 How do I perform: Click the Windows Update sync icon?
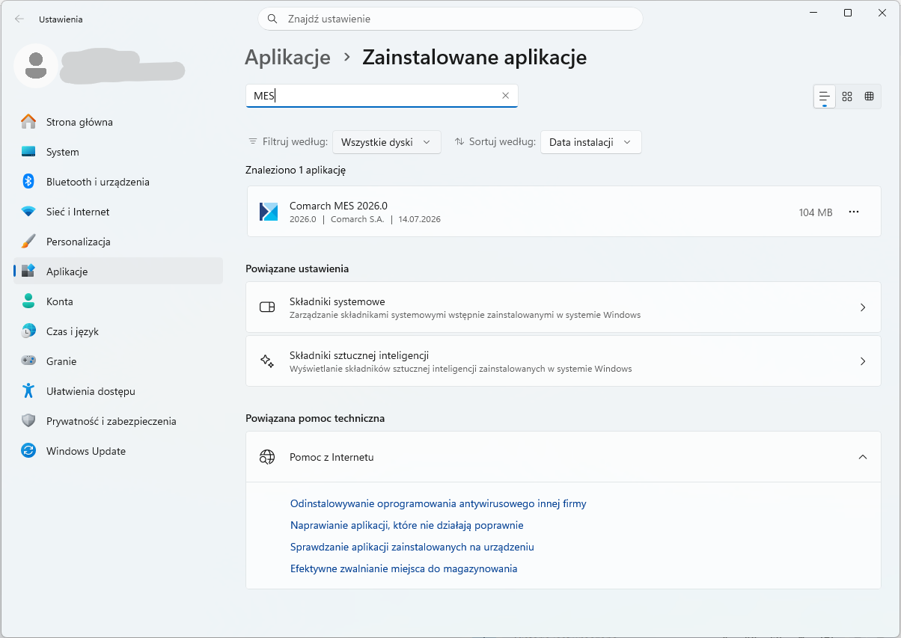[28, 451]
